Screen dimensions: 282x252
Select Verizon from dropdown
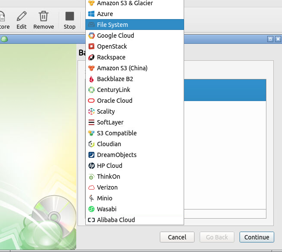point(135,187)
